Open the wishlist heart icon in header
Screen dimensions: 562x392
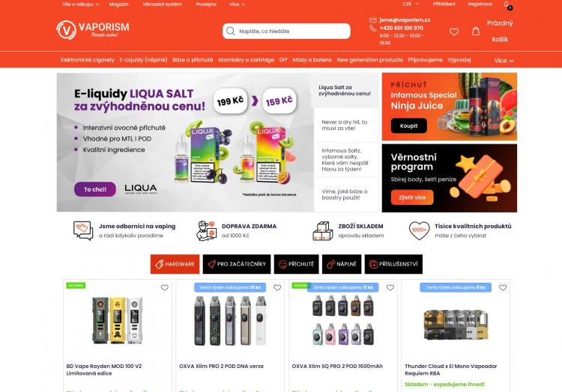454,32
